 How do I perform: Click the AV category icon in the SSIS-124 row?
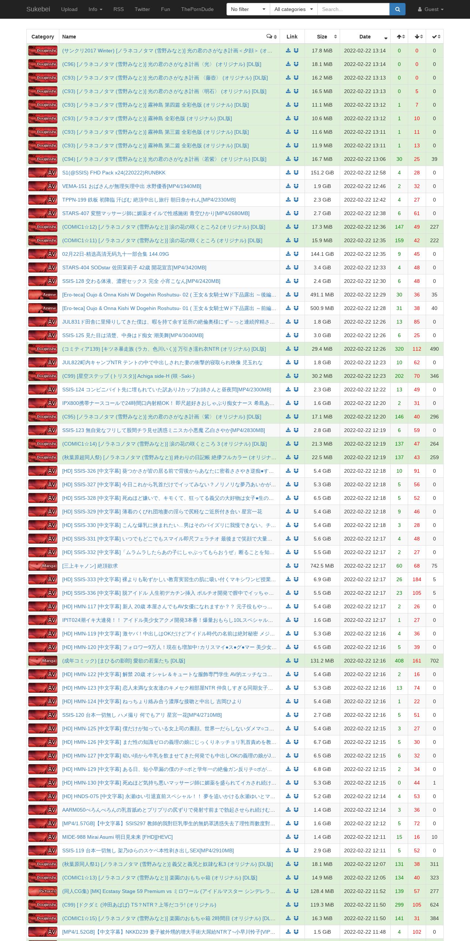click(43, 390)
